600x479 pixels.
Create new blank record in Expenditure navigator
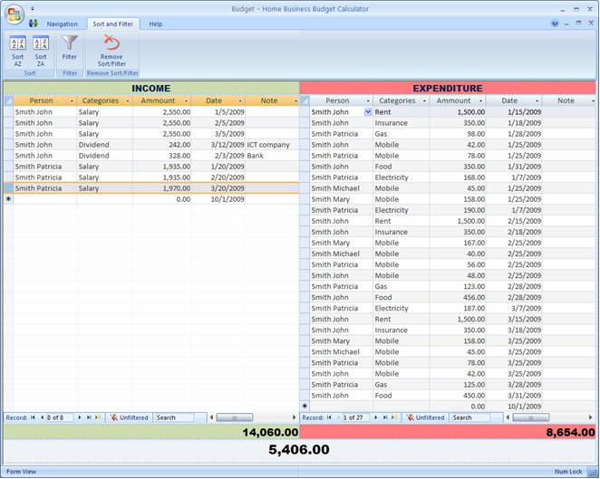[395, 417]
